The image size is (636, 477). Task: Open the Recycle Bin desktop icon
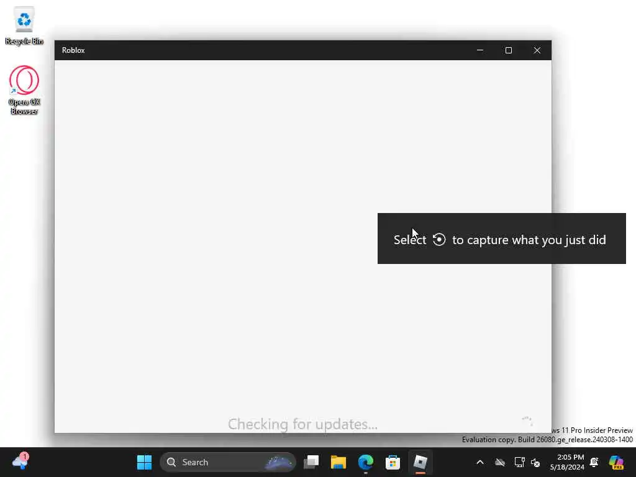24,25
